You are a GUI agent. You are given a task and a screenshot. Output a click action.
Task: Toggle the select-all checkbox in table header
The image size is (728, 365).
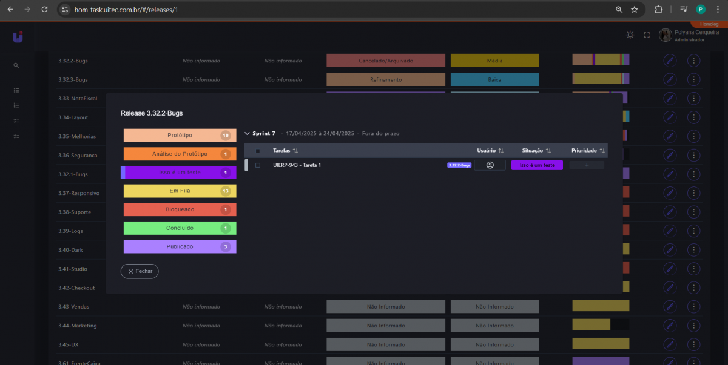point(258,151)
